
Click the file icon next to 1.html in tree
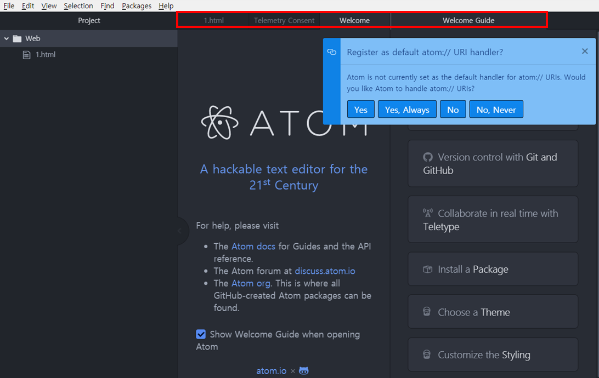[27, 55]
